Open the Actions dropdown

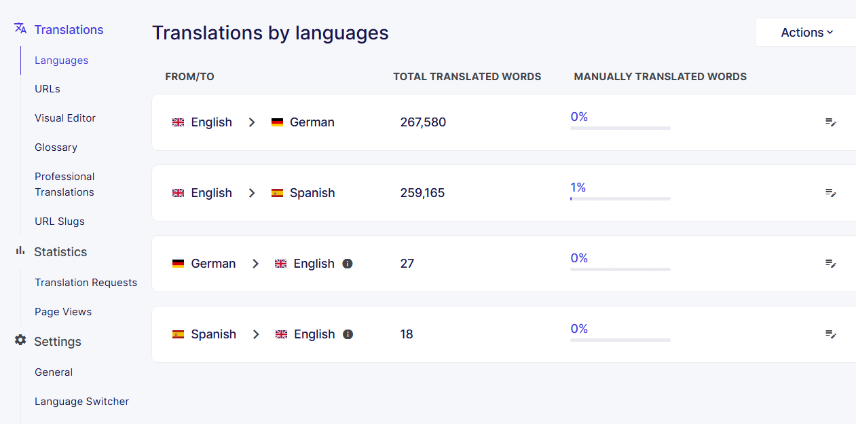coord(806,33)
